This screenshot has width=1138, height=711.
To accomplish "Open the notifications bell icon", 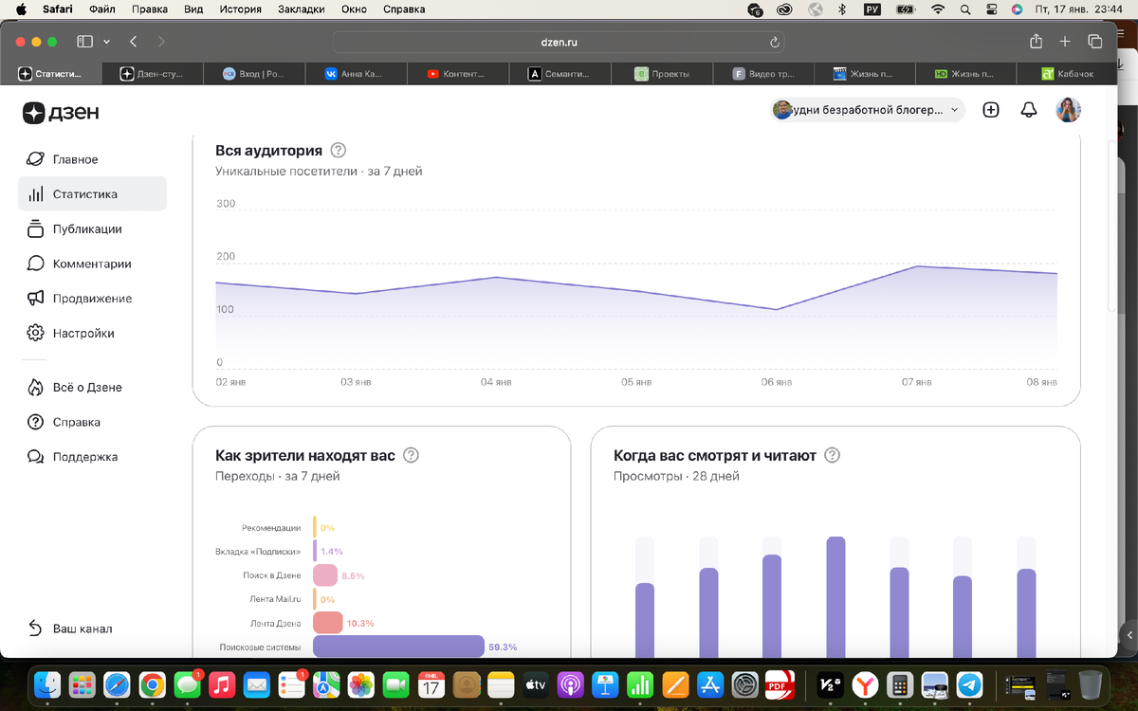I will click(1029, 110).
